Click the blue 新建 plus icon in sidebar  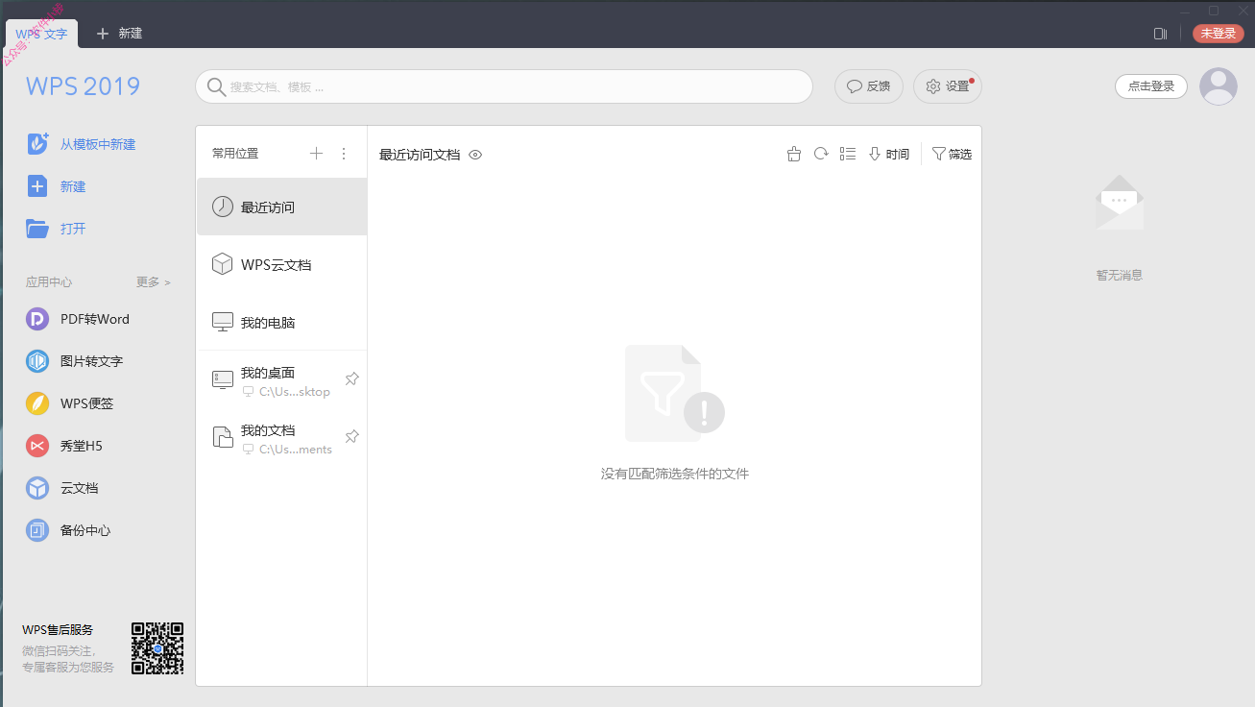point(37,186)
